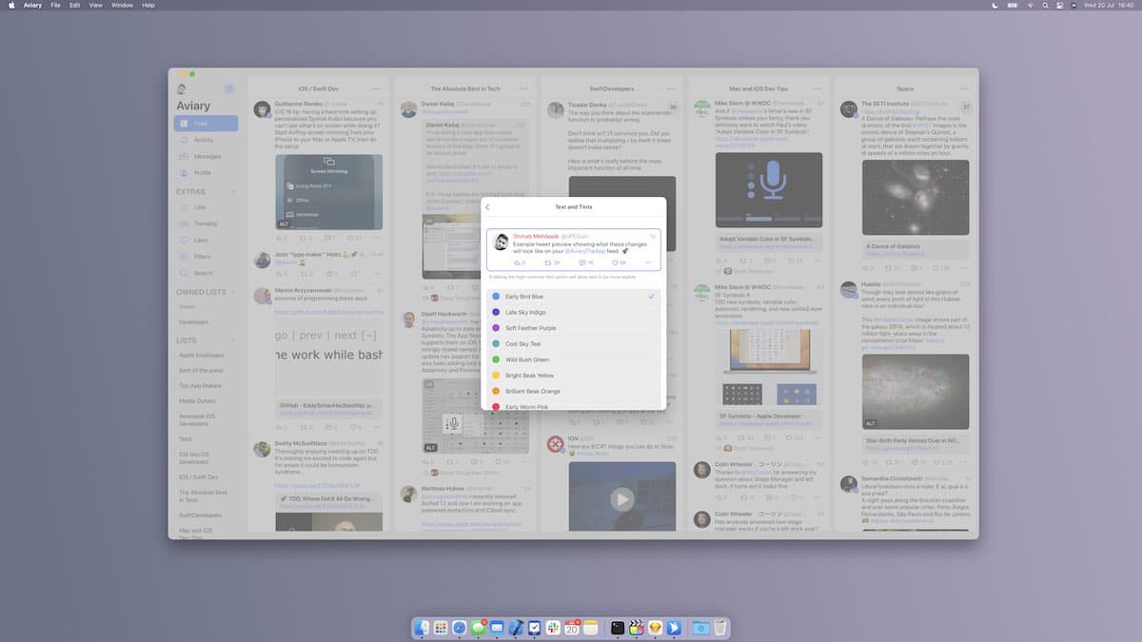Image resolution: width=1142 pixels, height=642 pixels.
Task: Open Xcode from the Dock
Action: (x=516, y=628)
